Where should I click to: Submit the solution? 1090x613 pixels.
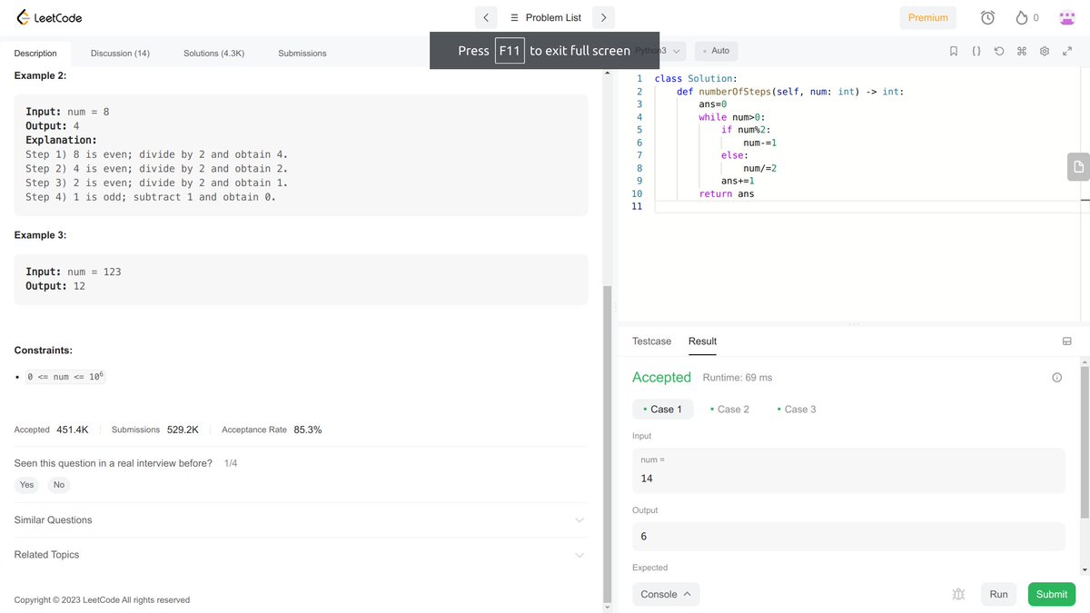click(x=1051, y=594)
